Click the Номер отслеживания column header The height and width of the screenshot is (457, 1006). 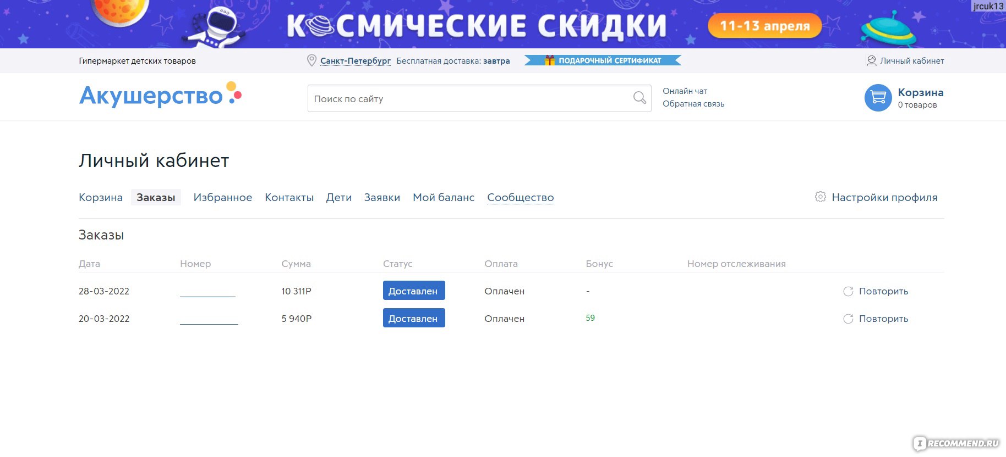click(x=736, y=264)
